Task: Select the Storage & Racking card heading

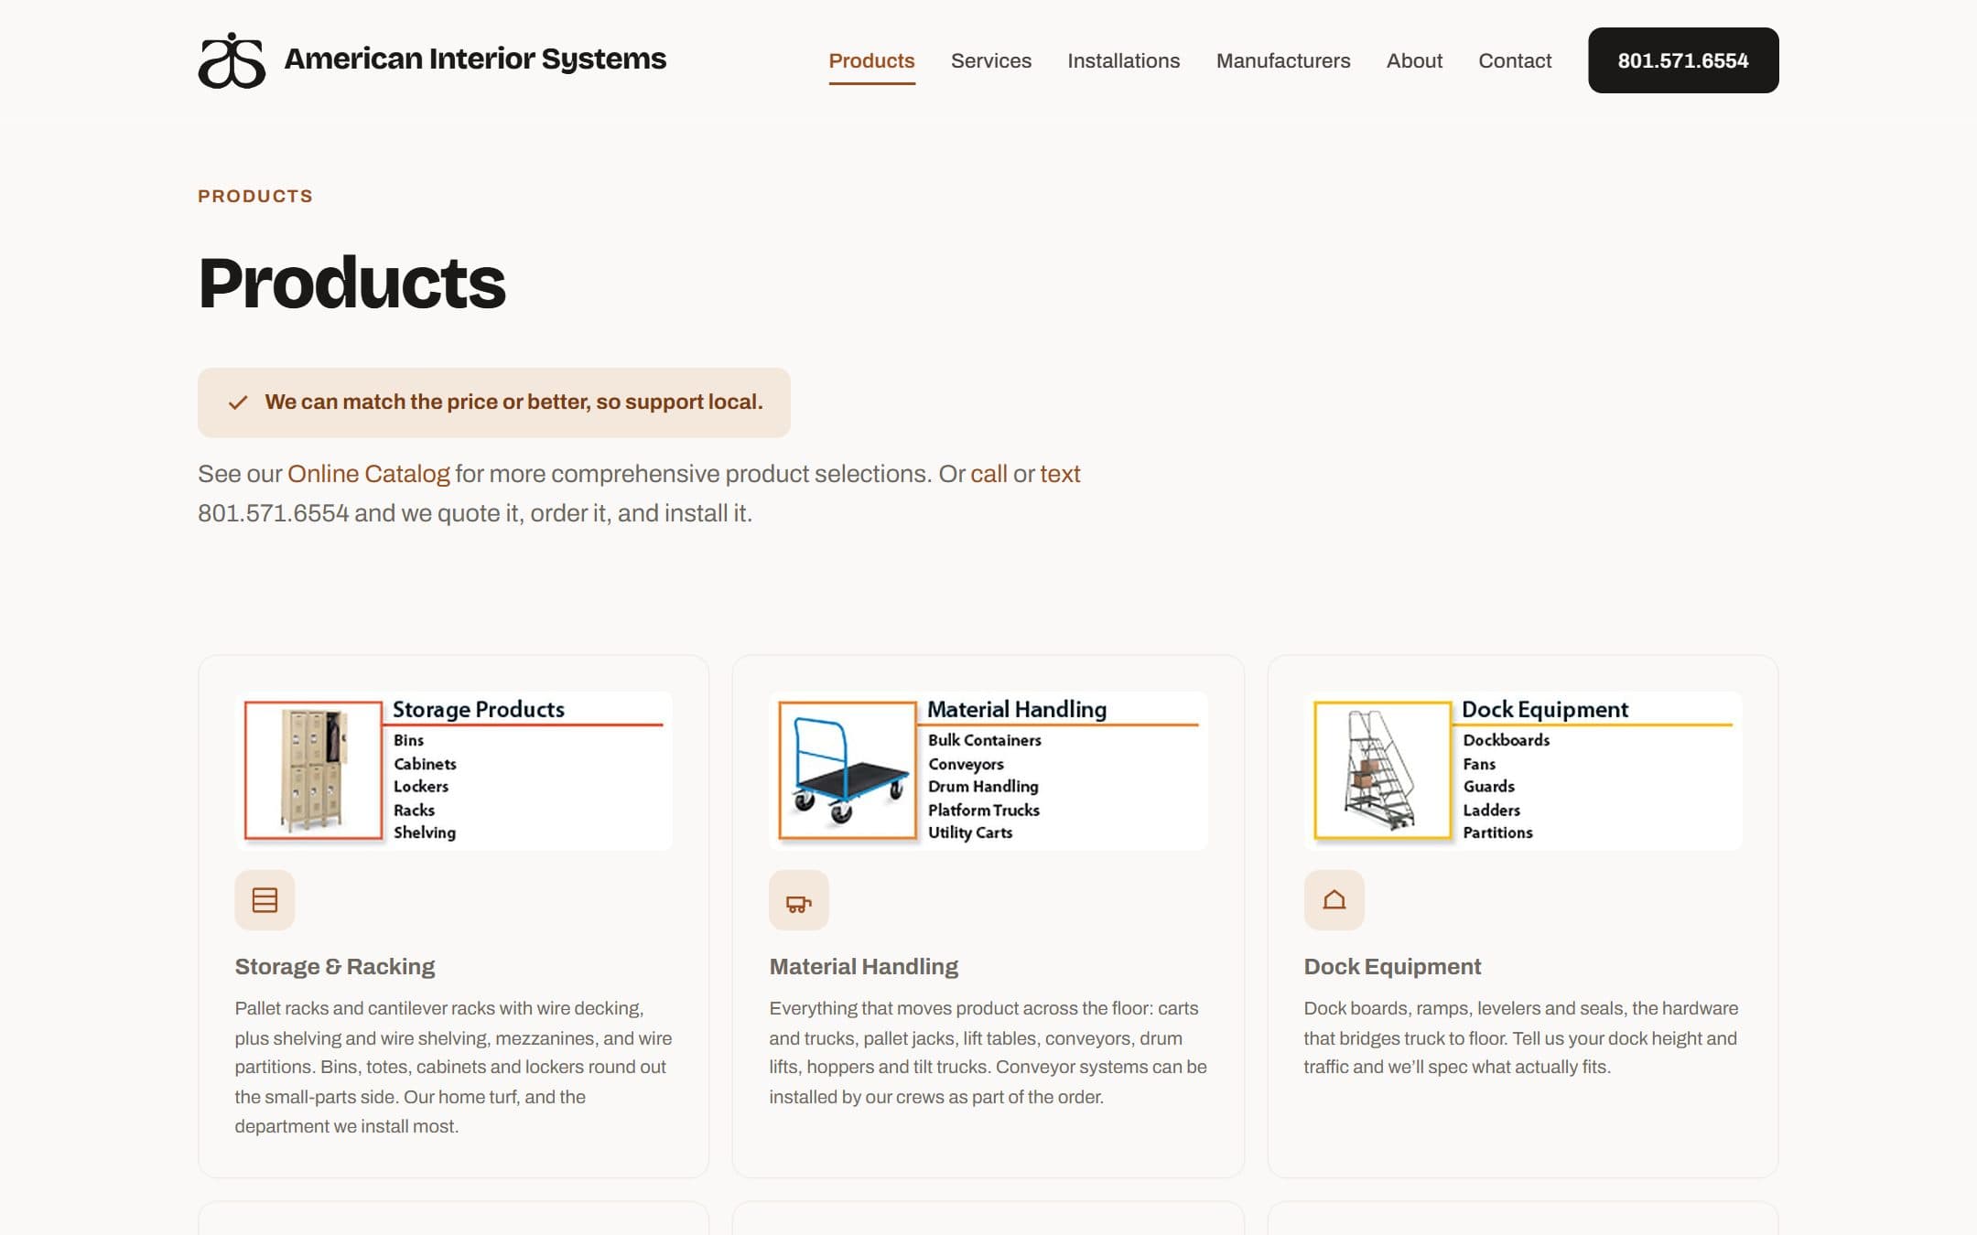Action: pos(335,967)
